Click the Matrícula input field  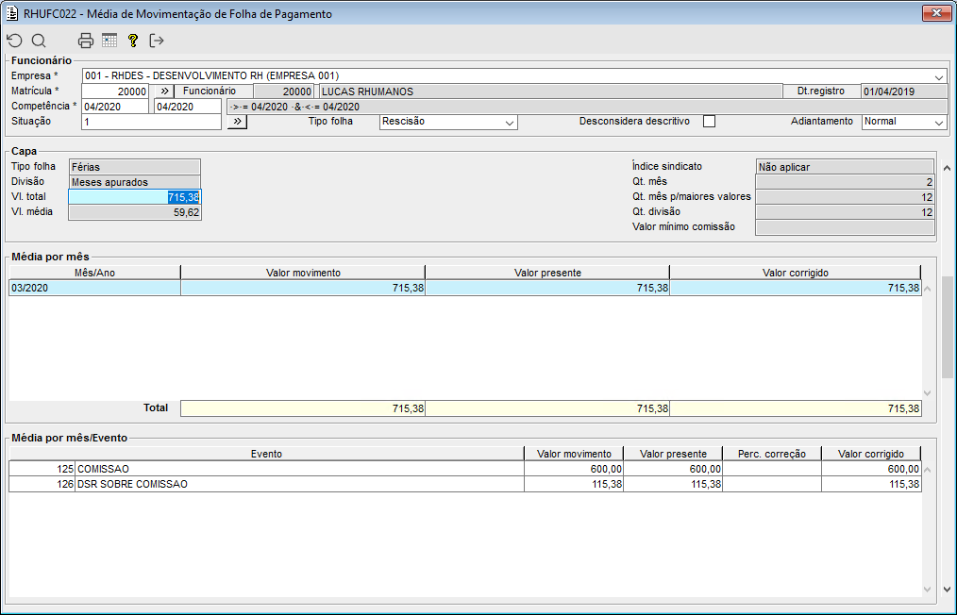click(115, 91)
